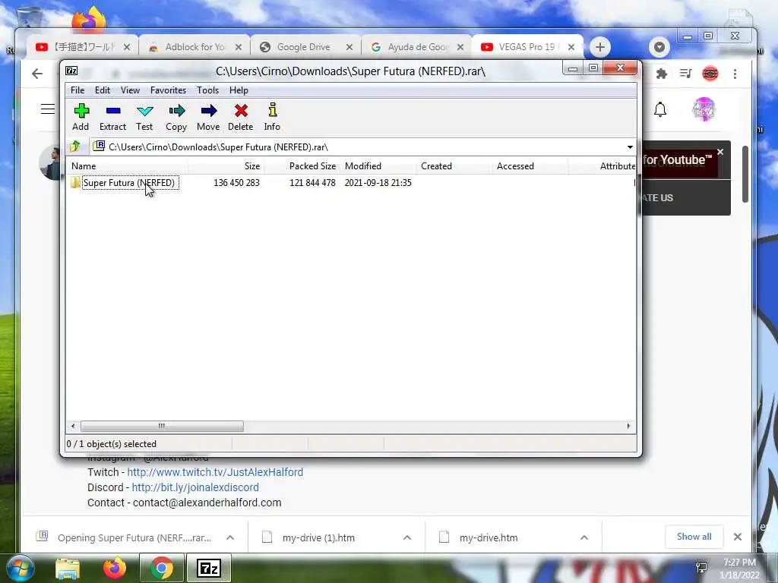The image size is (778, 583).
Task: Expand options for Super Futura rar download
Action: coord(230,537)
